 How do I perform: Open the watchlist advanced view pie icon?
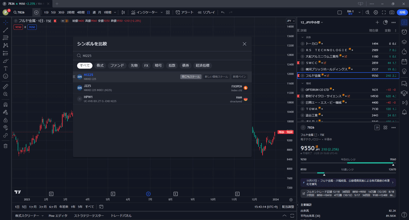[x=385, y=23]
